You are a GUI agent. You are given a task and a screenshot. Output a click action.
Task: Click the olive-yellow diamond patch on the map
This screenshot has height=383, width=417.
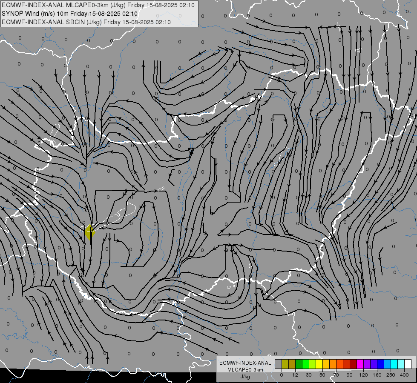pos(90,232)
